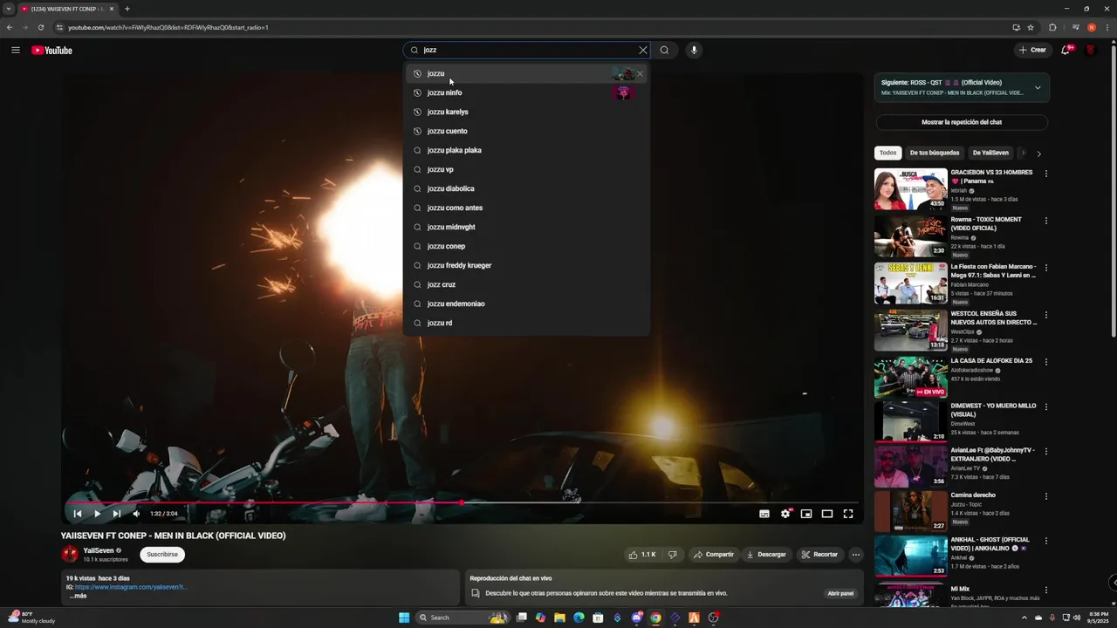Open the YouTube hamburger guide menu
This screenshot has width=1117, height=628.
coord(16,50)
